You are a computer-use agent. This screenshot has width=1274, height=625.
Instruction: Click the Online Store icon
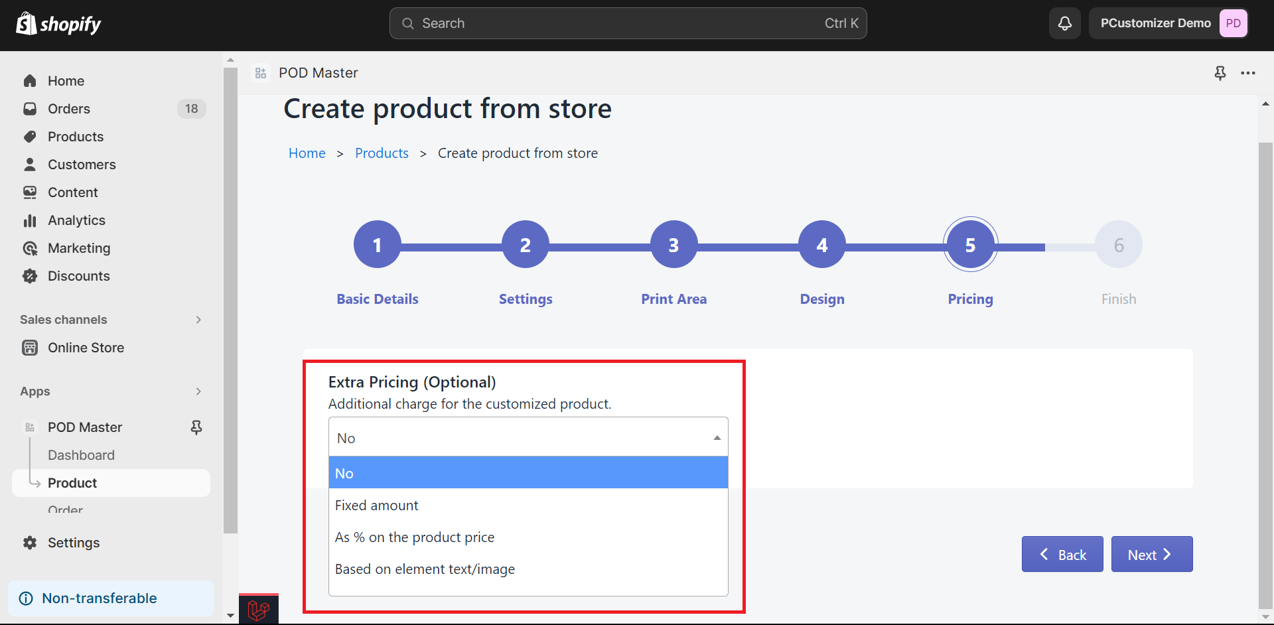[x=30, y=348]
